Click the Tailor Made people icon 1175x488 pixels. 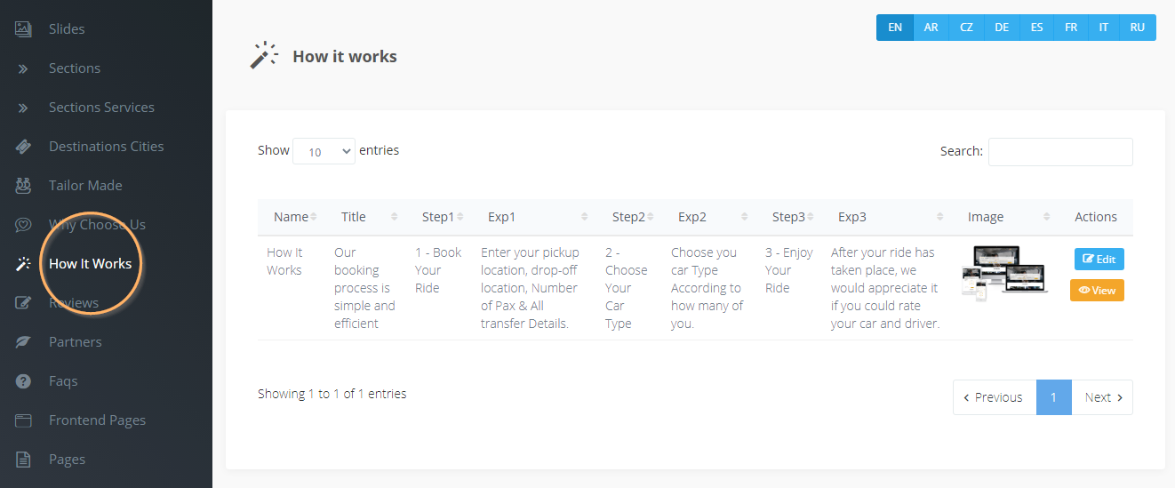[24, 186]
